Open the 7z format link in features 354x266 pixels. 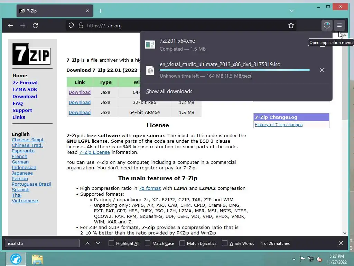tap(150, 188)
